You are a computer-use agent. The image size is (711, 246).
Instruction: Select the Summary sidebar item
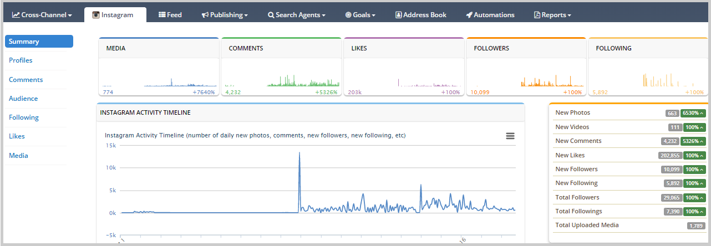tap(39, 42)
